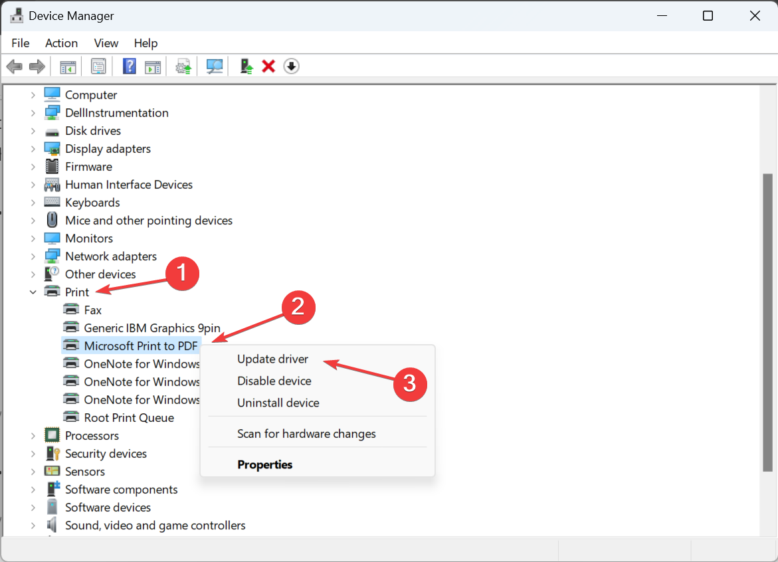
Task: Select the Root Print Queue device
Action: point(129,418)
